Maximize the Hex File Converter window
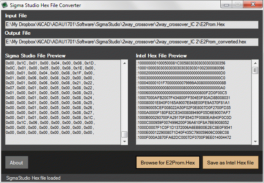Screen dimensions: 264x183 pyautogui.click(x=238, y=5)
